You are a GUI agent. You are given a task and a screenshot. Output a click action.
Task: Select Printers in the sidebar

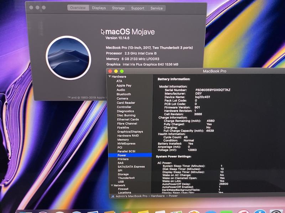click(123, 159)
